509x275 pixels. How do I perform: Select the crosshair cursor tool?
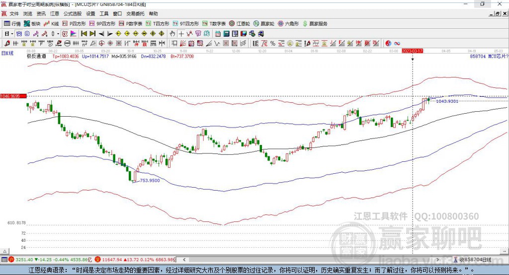tap(181, 34)
